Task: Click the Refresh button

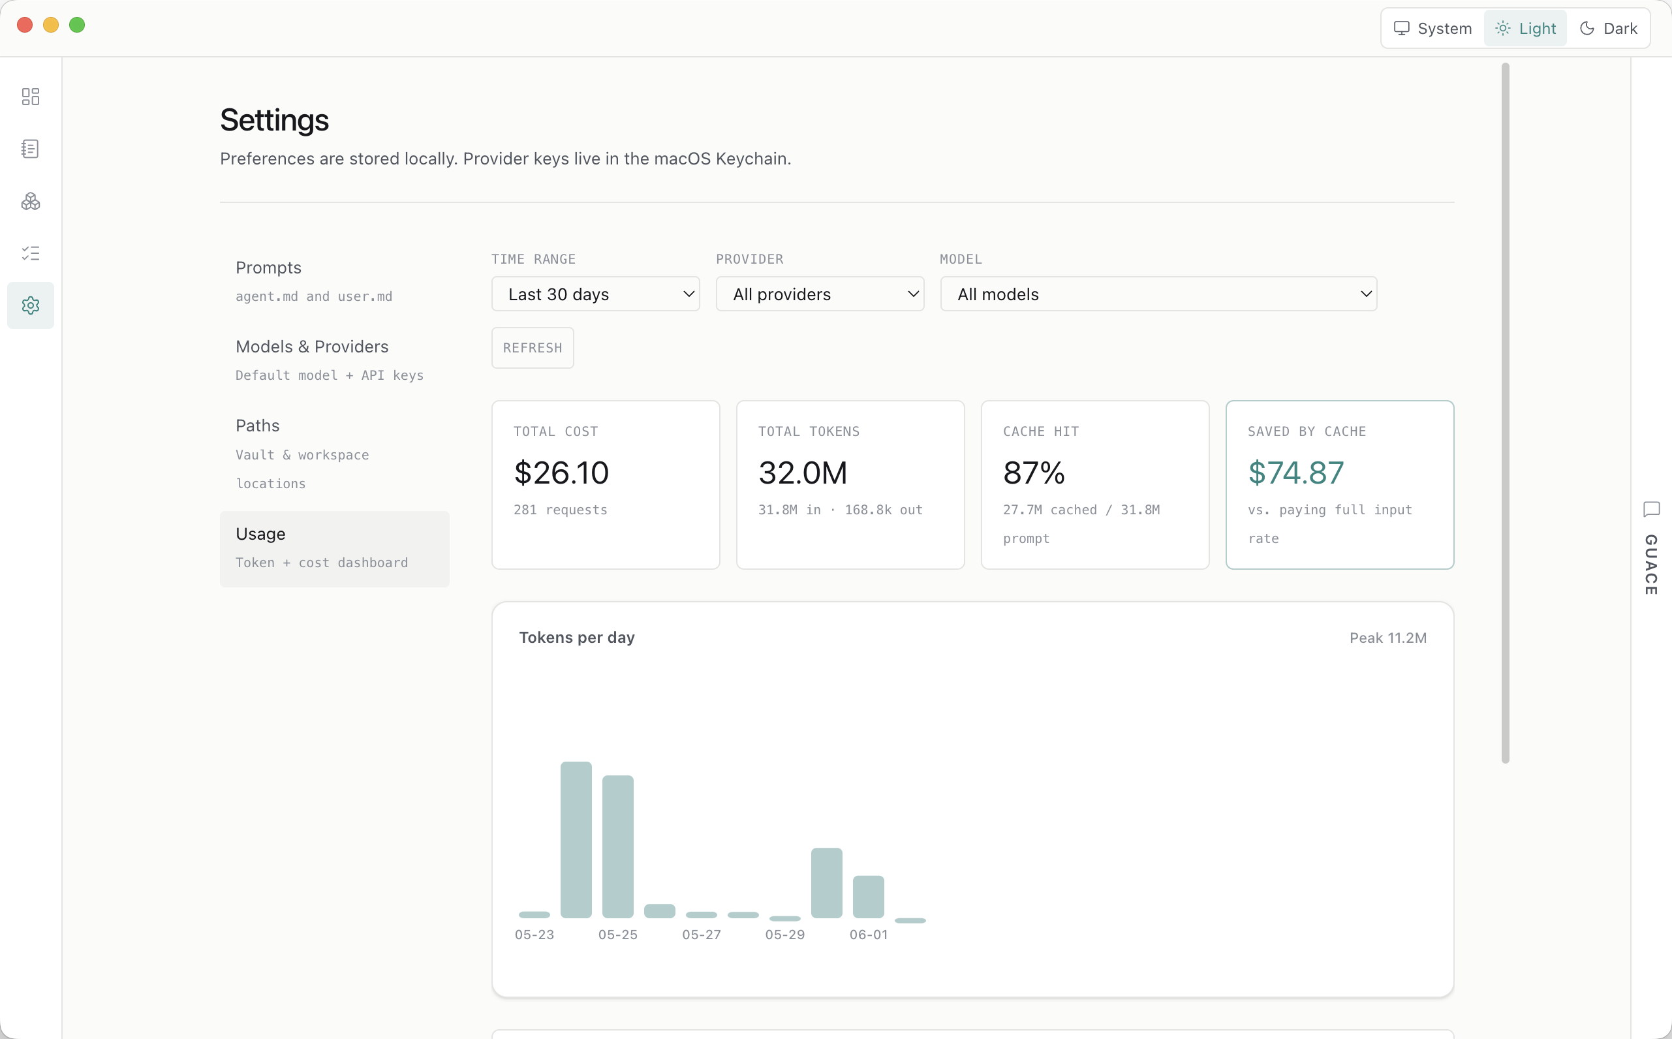Action: [x=533, y=348]
